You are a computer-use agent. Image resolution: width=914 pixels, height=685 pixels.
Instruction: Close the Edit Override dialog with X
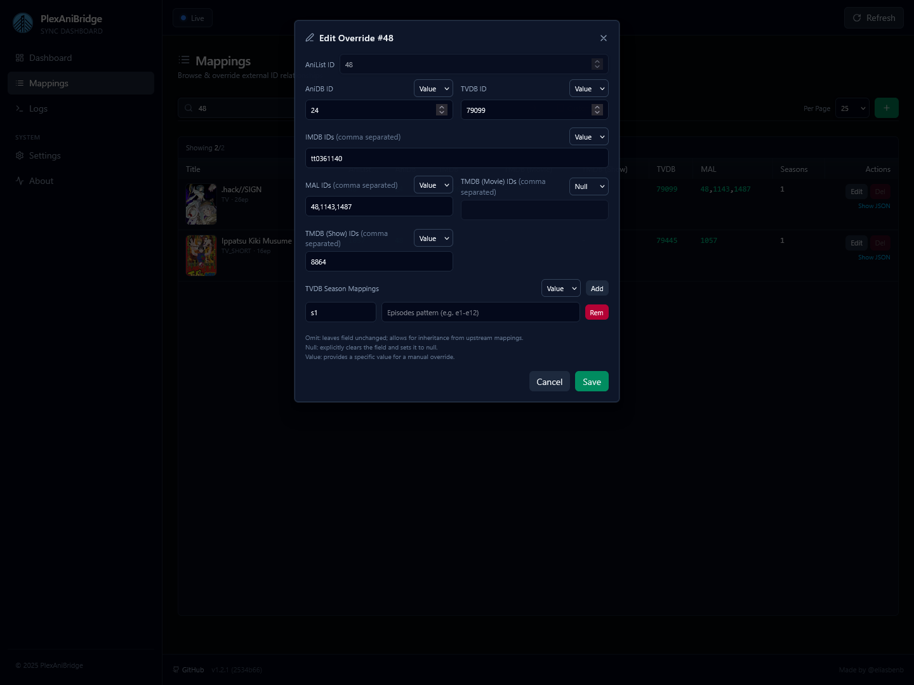pos(604,38)
